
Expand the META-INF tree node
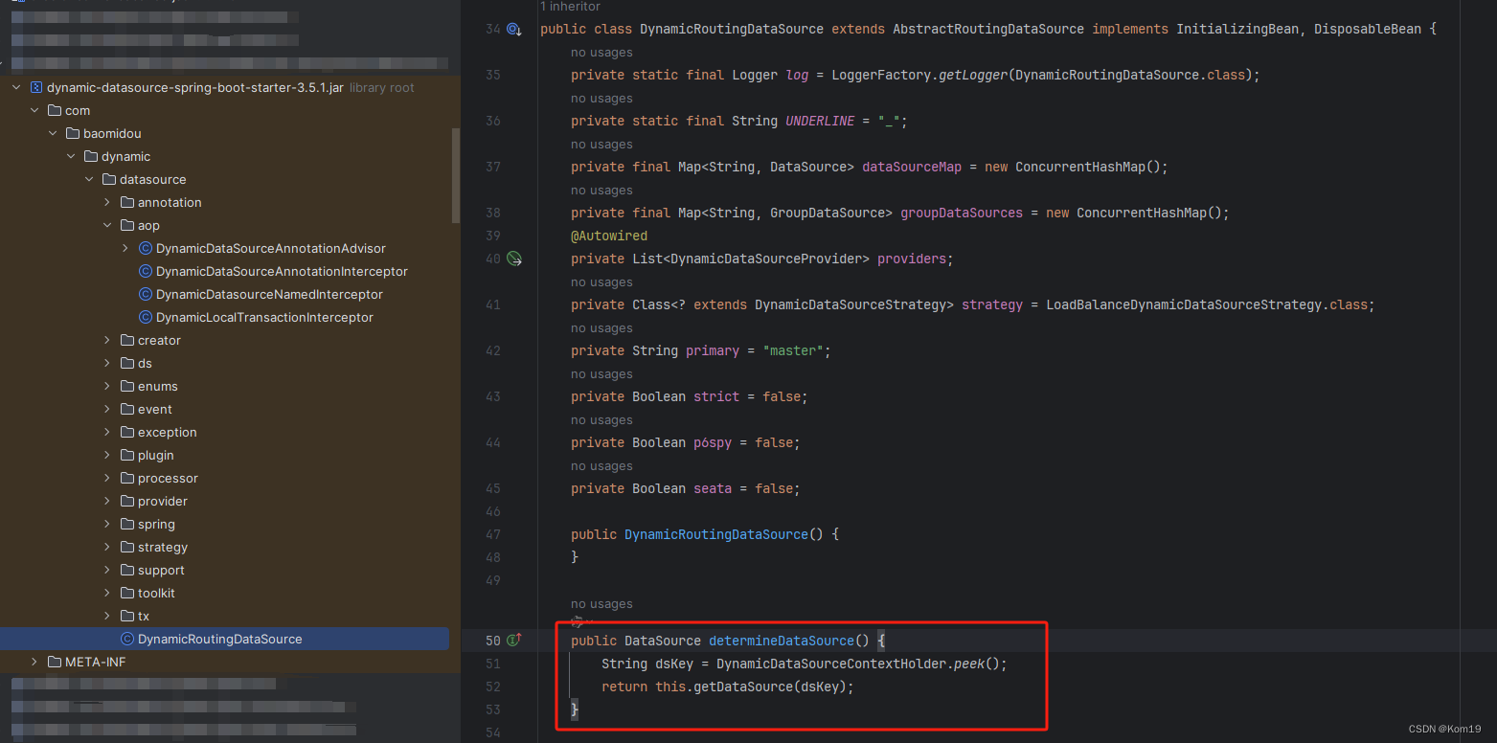point(34,662)
